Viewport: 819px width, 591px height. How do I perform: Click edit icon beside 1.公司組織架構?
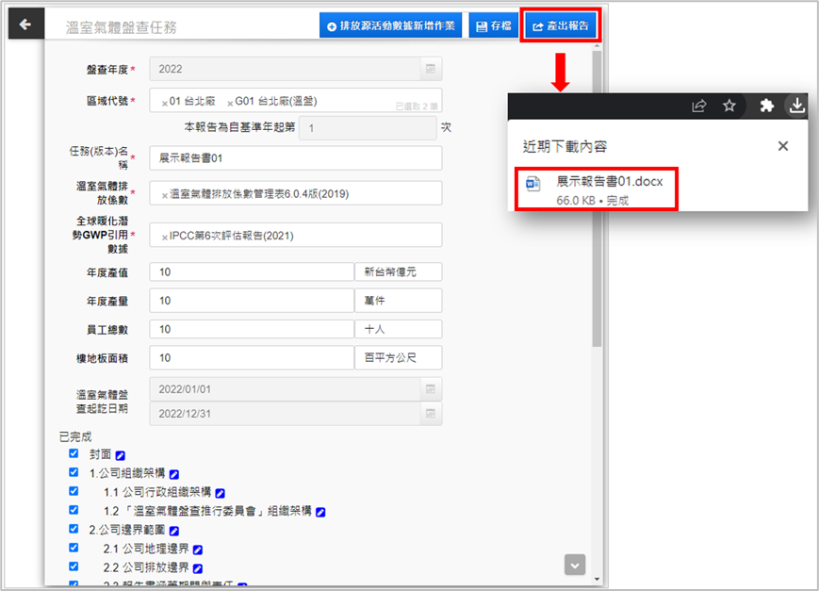[173, 474]
